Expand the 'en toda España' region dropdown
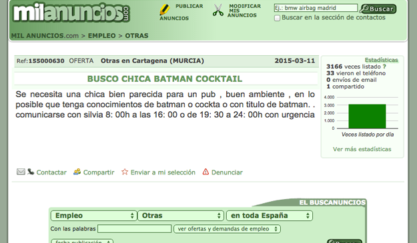This screenshot has height=243, width=417. point(270,216)
